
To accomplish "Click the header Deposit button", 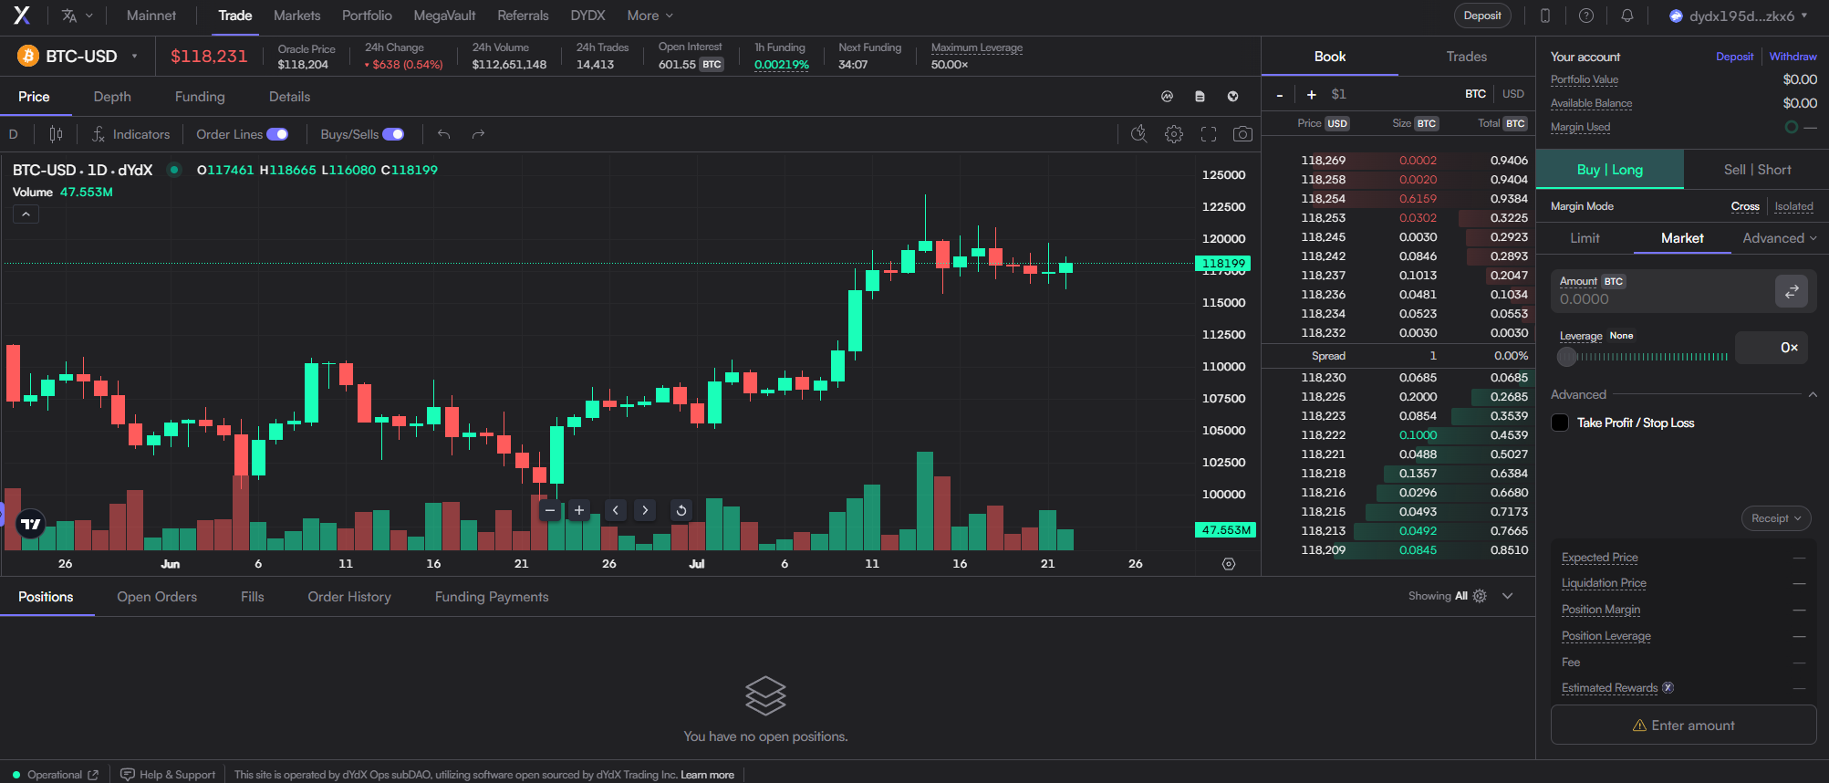I will pyautogui.click(x=1482, y=16).
